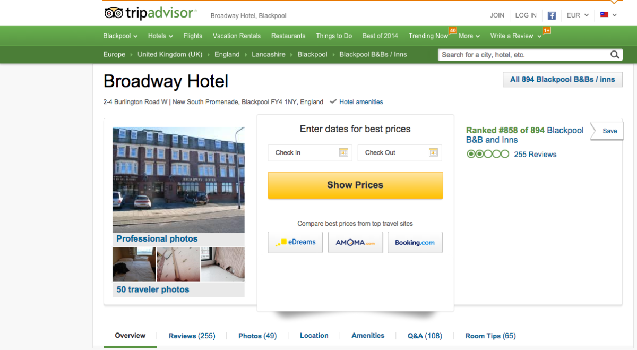637x350 pixels.
Task: Click the Show Prices button
Action: point(355,185)
